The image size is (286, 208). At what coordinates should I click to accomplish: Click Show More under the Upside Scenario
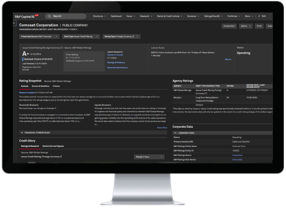(162, 128)
